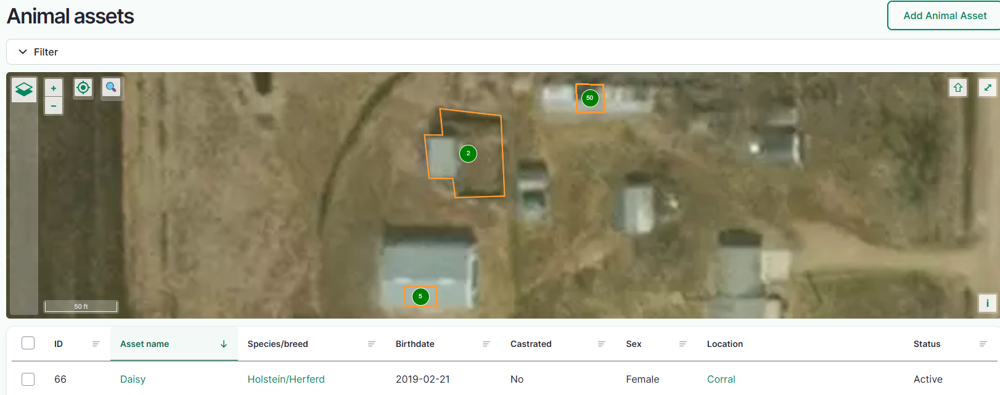This screenshot has height=395, width=1000.
Task: Click the Female sex cell
Action: coord(642,379)
